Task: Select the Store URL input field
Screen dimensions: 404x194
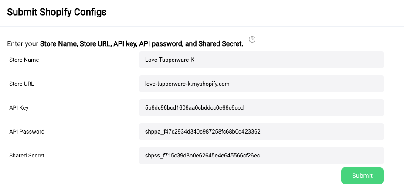Action: pyautogui.click(x=261, y=84)
